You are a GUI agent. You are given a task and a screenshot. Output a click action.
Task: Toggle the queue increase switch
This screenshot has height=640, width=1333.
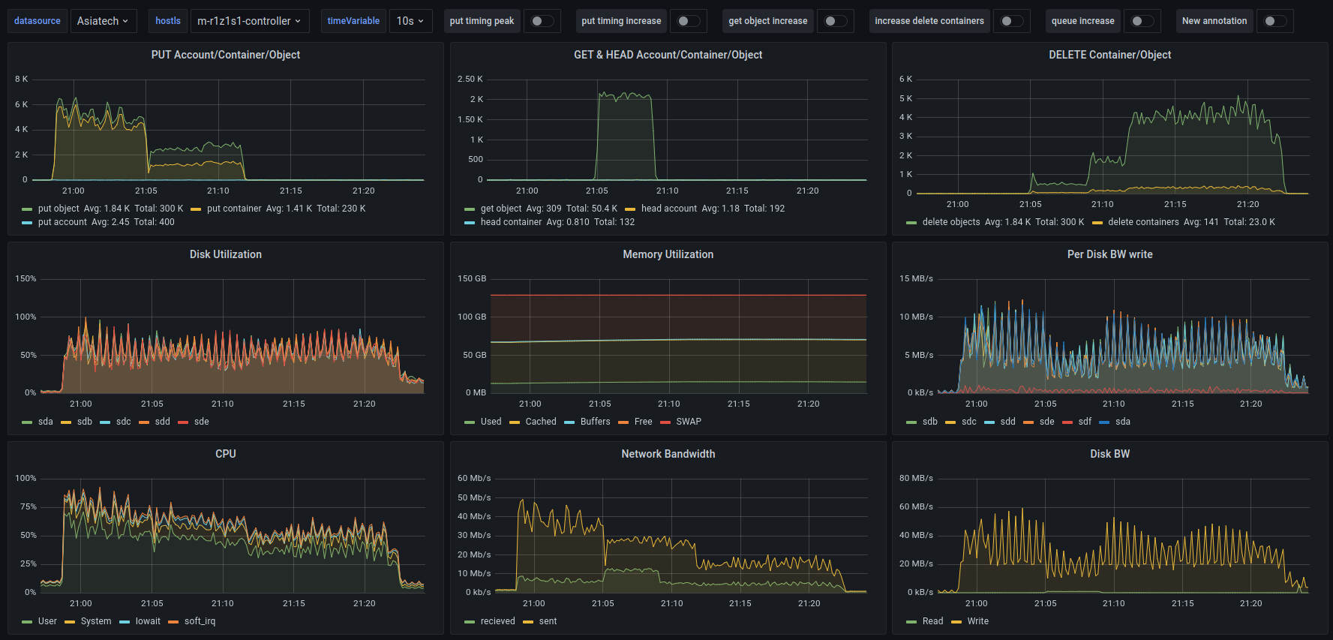(1142, 21)
